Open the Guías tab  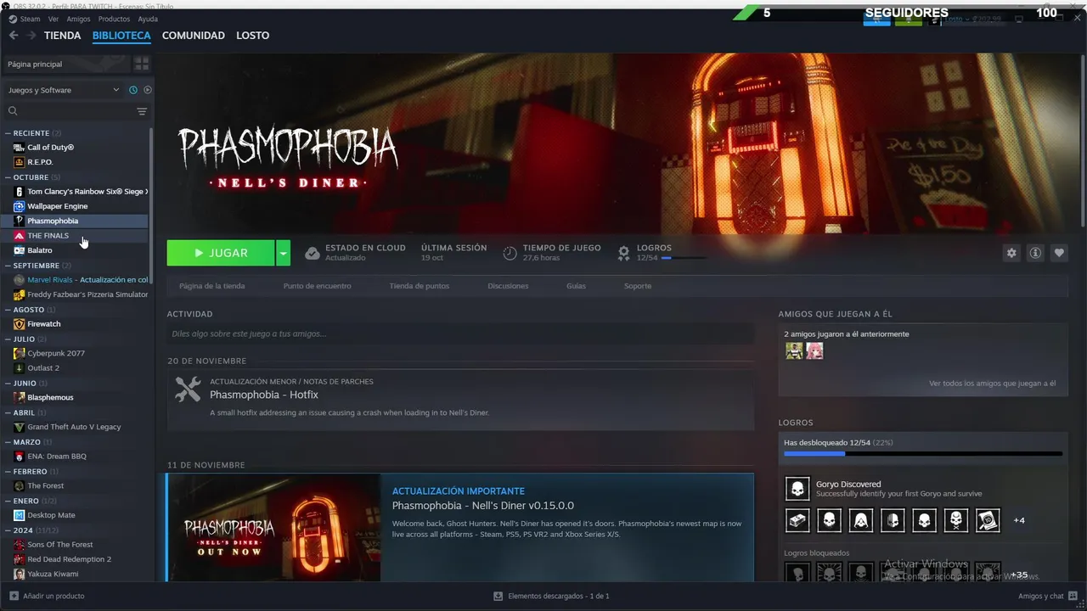point(576,286)
